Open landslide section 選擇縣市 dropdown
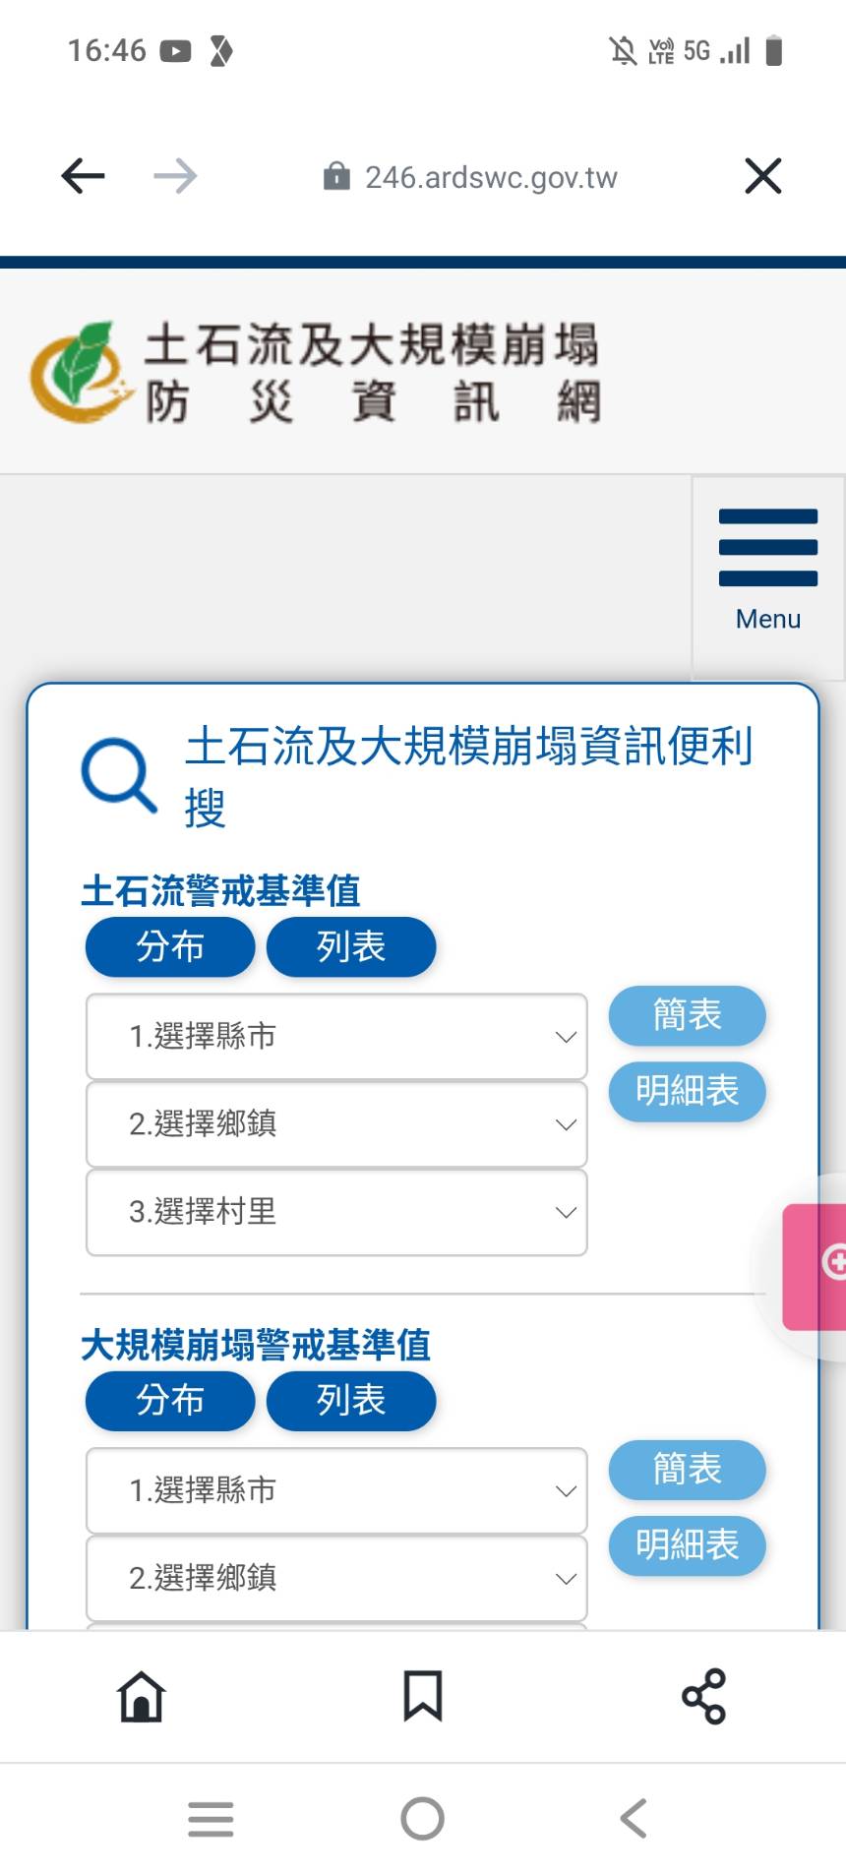The image size is (846, 1873). 336,1489
